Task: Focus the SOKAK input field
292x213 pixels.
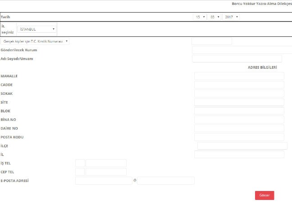Action: tap(239, 93)
